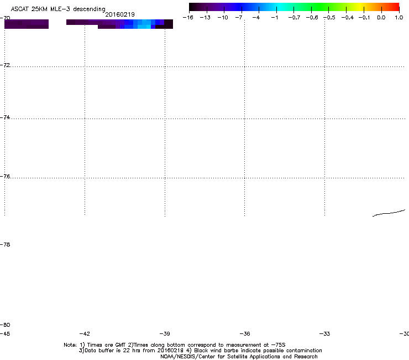Screen dimensions: 409x360
Task: Click the colorbar label -0.6
Action: click(x=312, y=18)
